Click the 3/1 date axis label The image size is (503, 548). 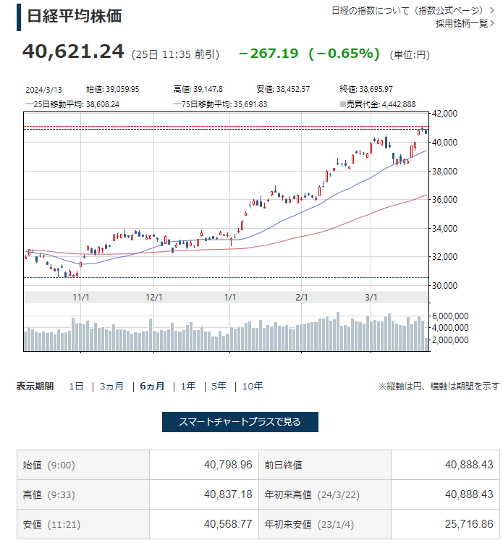[371, 298]
